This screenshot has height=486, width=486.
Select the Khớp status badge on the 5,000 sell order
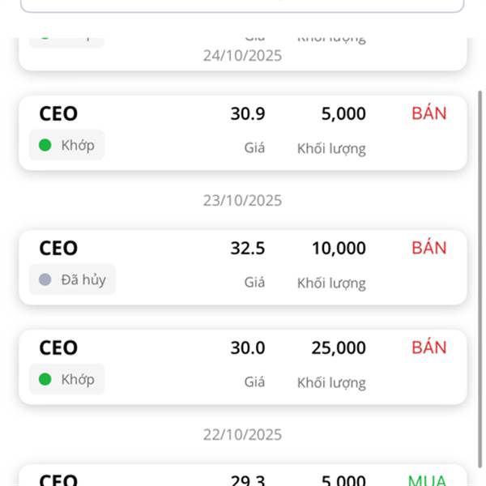67,145
